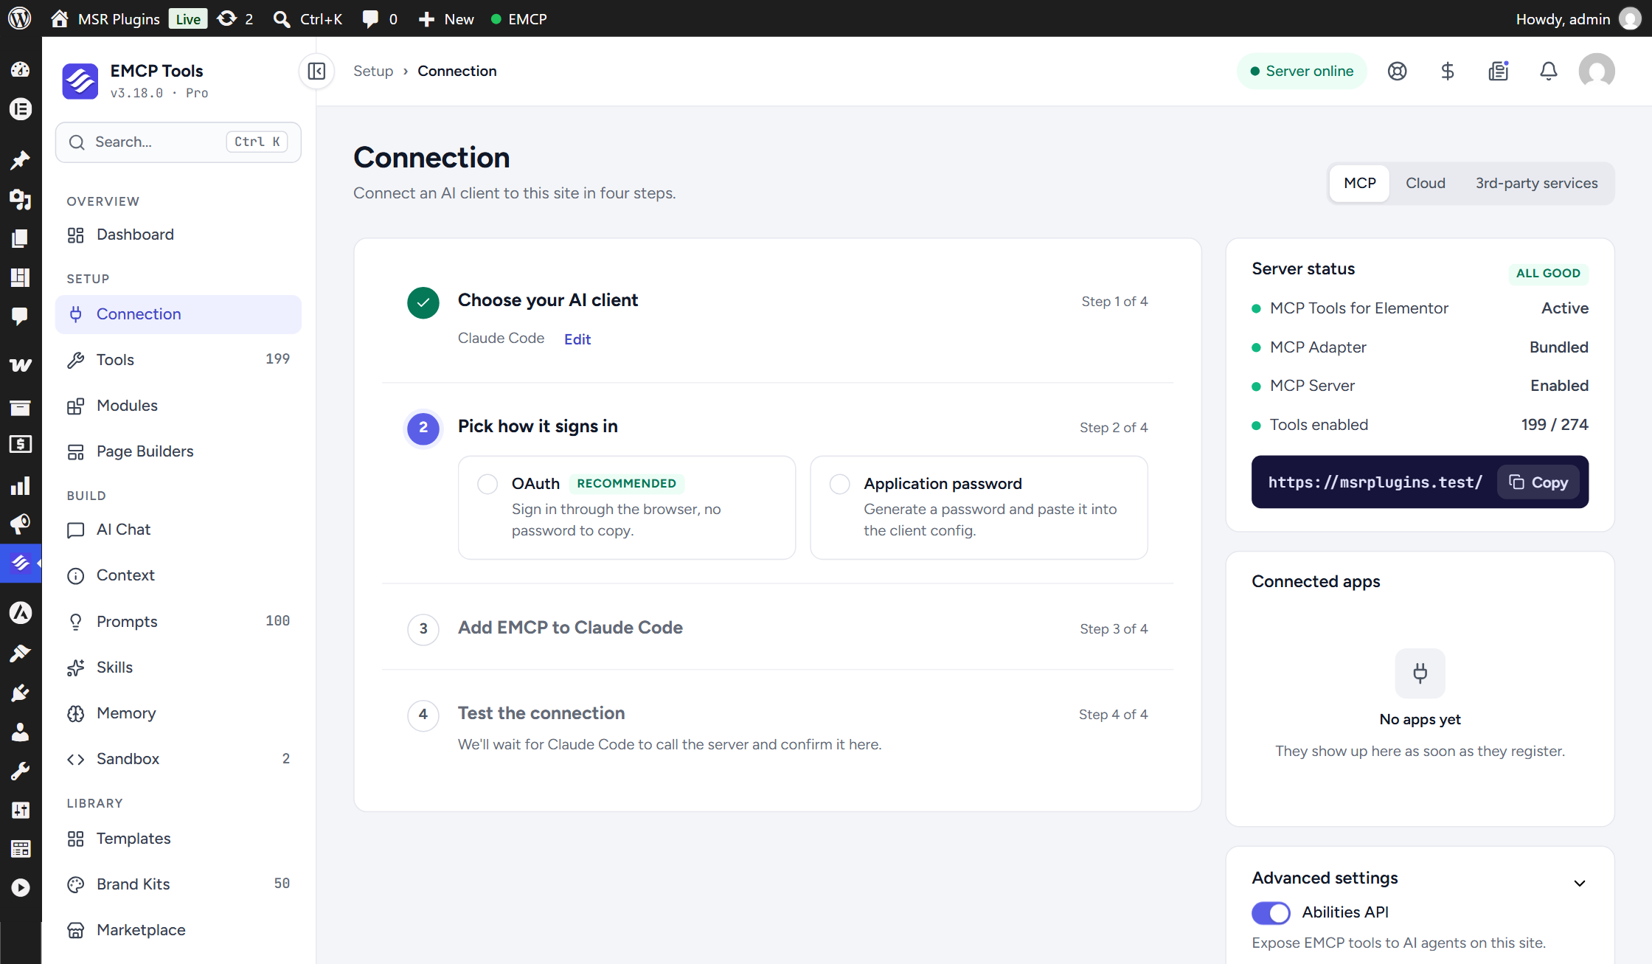Go to the Context menu item
Viewport: 1652px width, 964px height.
pyautogui.click(x=178, y=575)
